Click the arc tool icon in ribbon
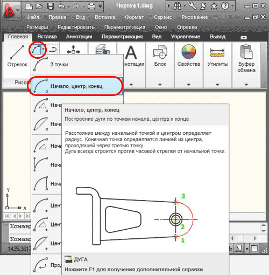This screenshot has height=275, width=269. (x=36, y=50)
